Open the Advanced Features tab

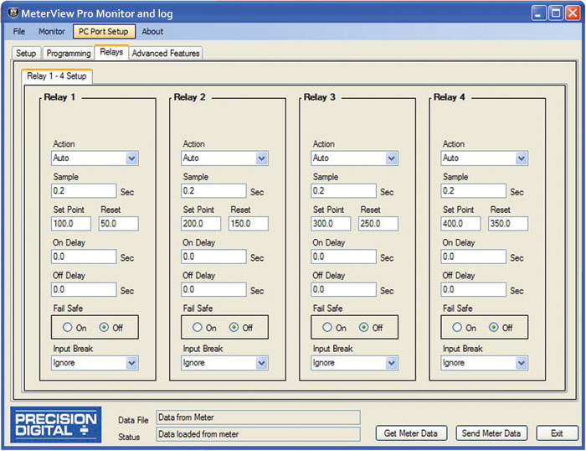click(166, 53)
